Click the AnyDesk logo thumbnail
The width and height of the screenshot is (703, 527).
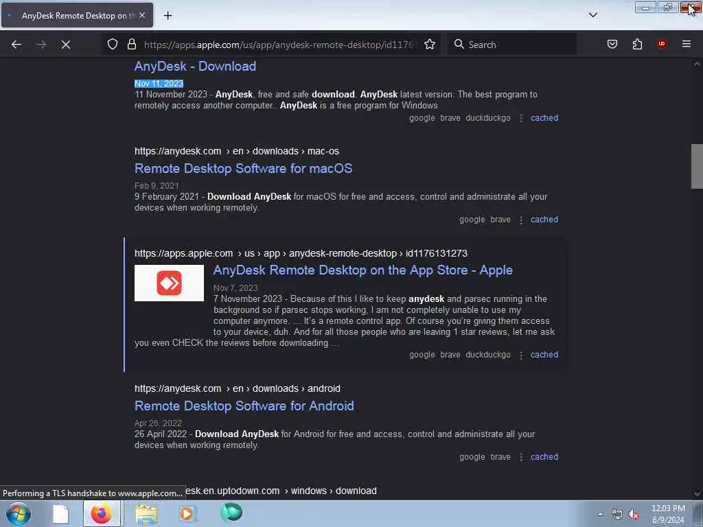[x=169, y=283]
